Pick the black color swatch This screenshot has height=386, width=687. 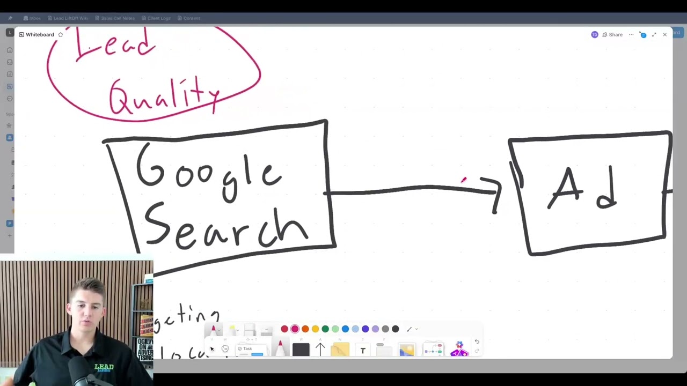(396, 329)
